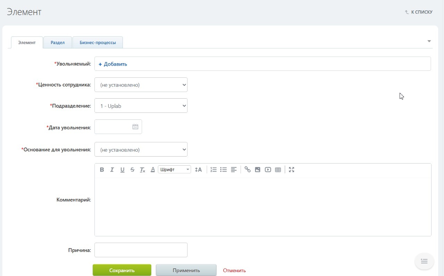Insert bulleted list in comment
Viewport: 444px width, 276px height.
pos(223,170)
